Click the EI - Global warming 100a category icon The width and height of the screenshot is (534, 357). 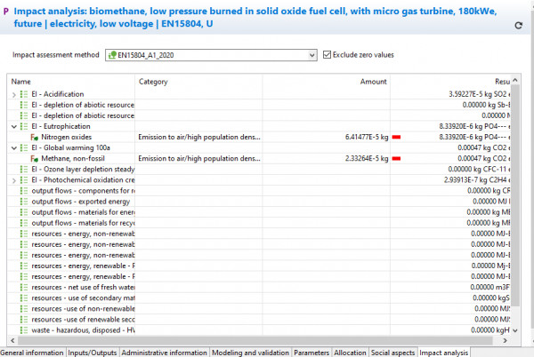tap(24, 147)
